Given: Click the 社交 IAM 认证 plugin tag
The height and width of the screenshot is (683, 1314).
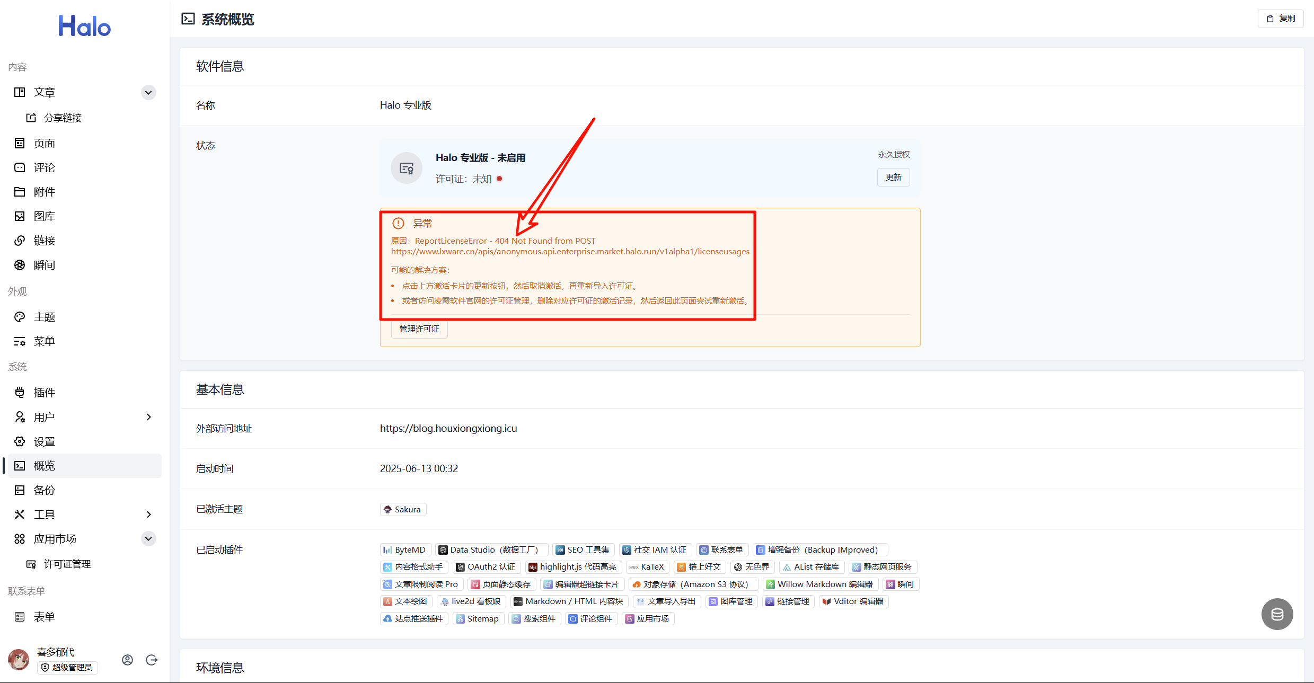Looking at the screenshot, I should tap(655, 550).
